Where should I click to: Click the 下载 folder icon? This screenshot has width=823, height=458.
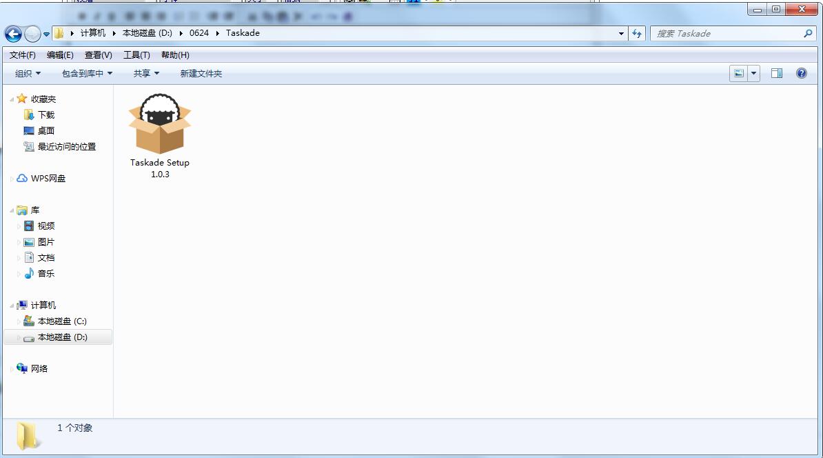point(29,114)
